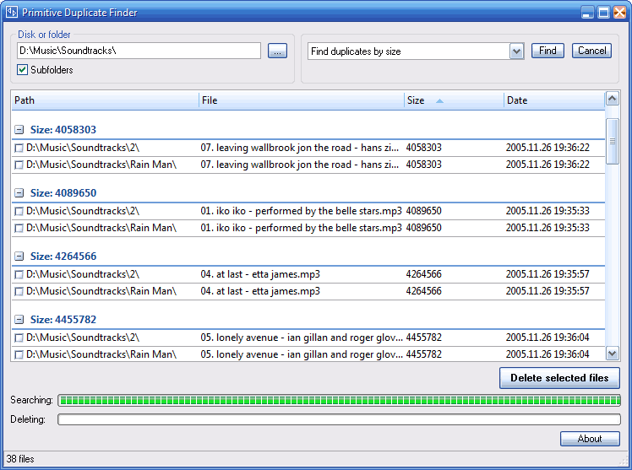Open the Find duplicates by size dropdown

pos(516,51)
